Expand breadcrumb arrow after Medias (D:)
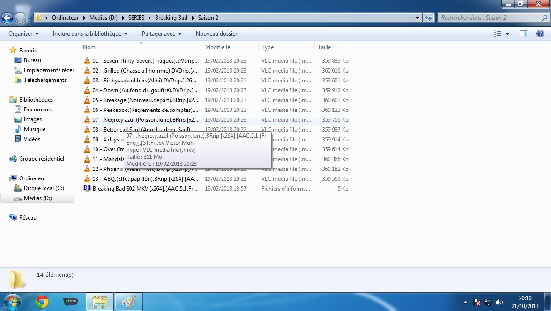The width and height of the screenshot is (551, 311). coord(123,18)
